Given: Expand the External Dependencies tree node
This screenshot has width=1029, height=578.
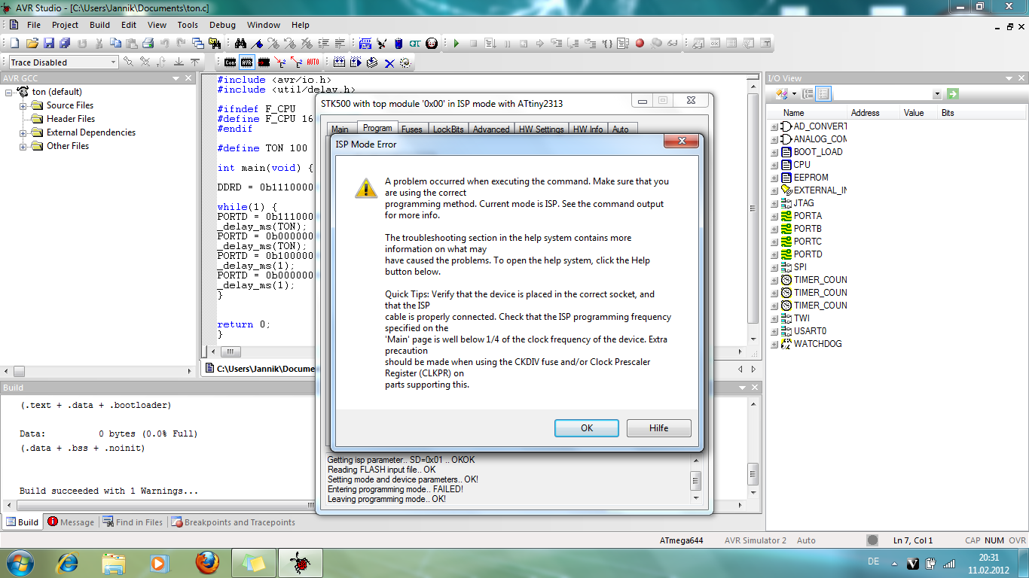Looking at the screenshot, I should 23,132.
